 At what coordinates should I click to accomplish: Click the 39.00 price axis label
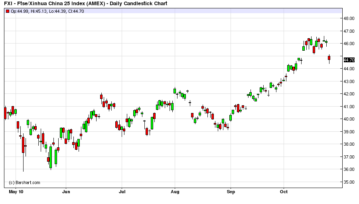349,132
